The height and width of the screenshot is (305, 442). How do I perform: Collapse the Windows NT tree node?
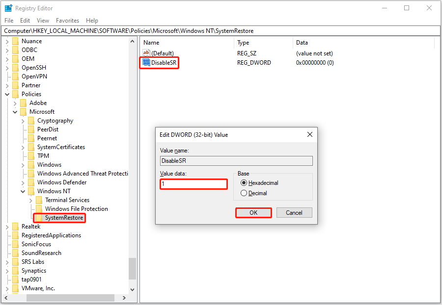click(x=23, y=191)
